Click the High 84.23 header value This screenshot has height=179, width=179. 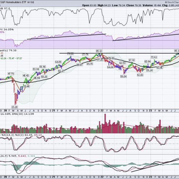(x=104, y=5)
